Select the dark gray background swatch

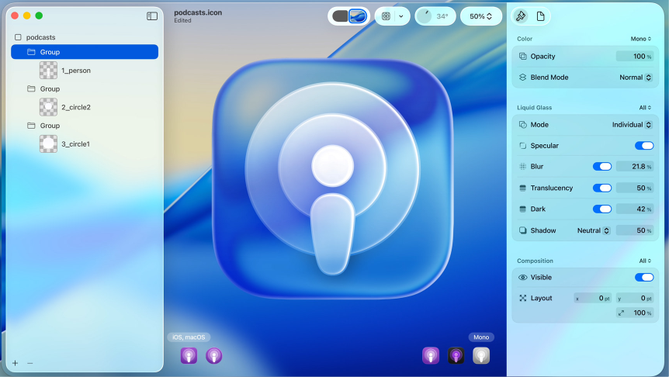click(x=340, y=16)
